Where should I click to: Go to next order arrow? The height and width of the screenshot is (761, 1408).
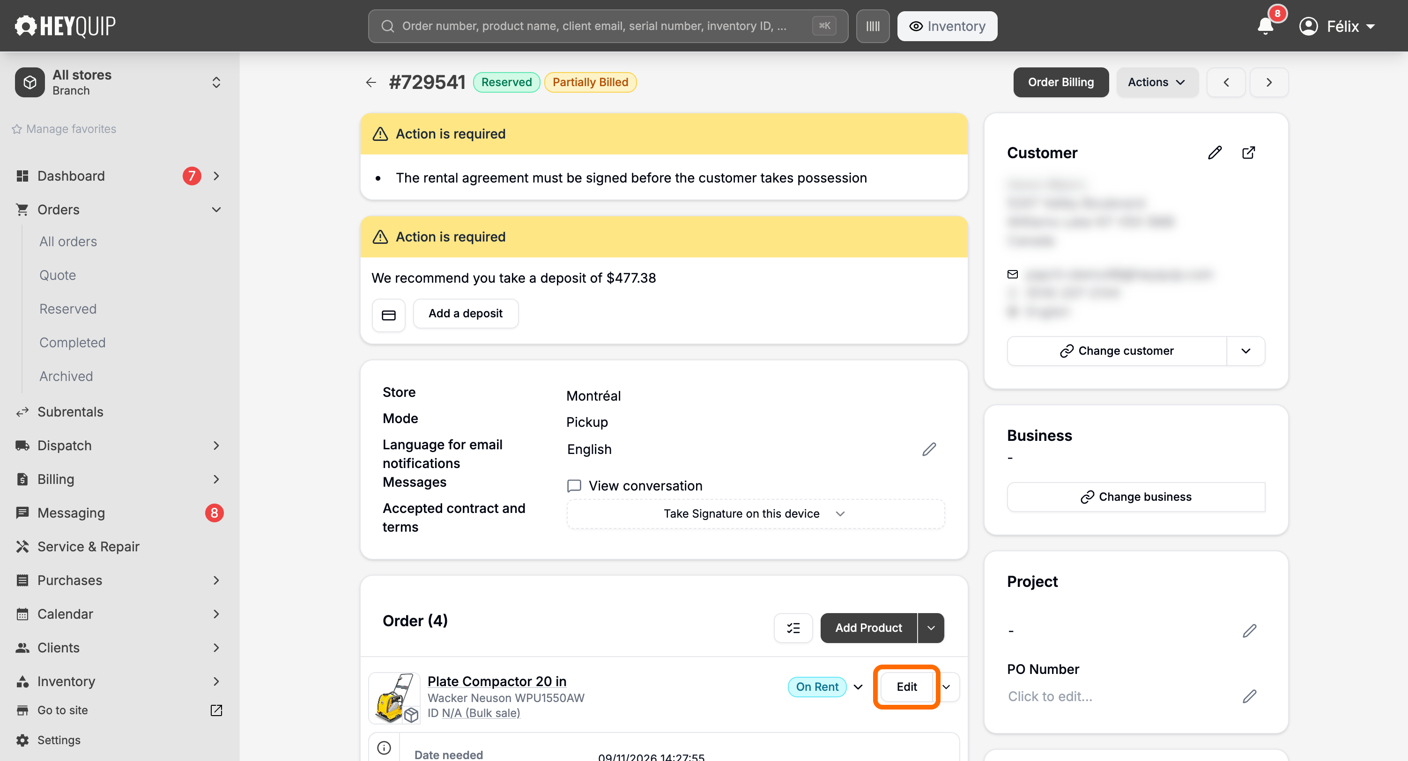point(1269,82)
